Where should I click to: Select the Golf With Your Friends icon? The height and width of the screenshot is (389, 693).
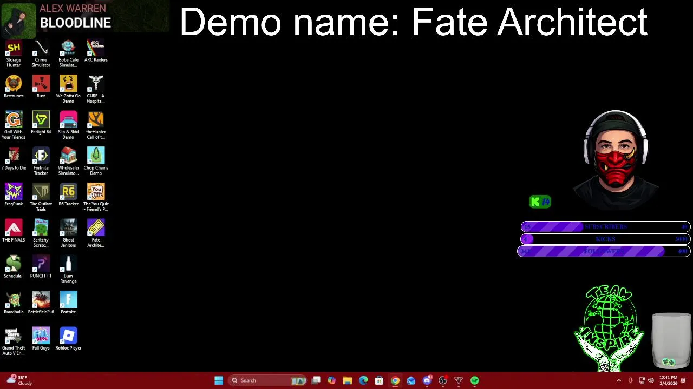[x=14, y=125]
